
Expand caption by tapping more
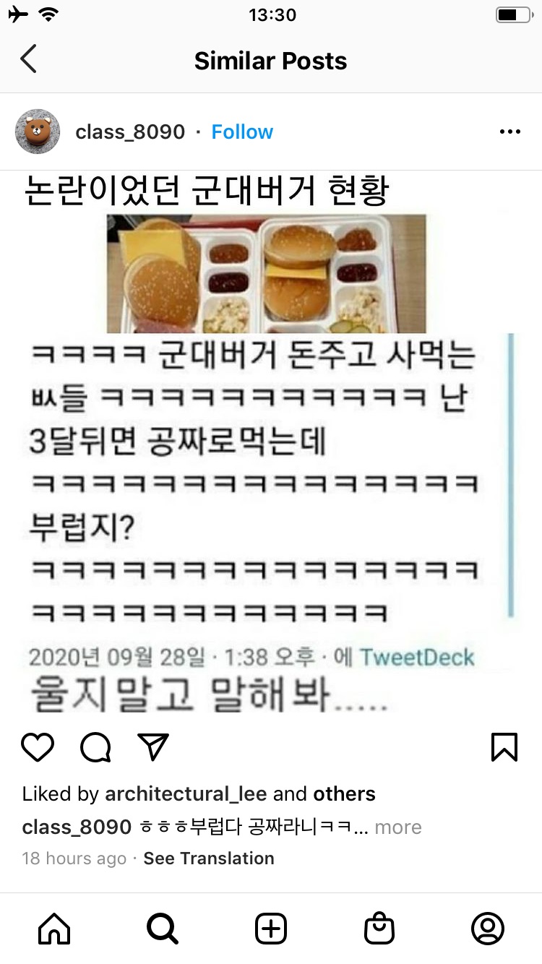click(398, 827)
